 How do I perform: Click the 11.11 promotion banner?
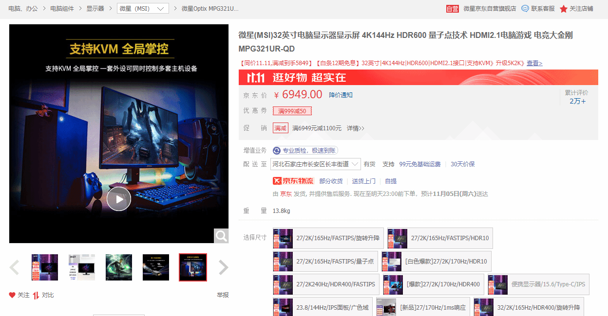pyautogui.click(x=418, y=77)
